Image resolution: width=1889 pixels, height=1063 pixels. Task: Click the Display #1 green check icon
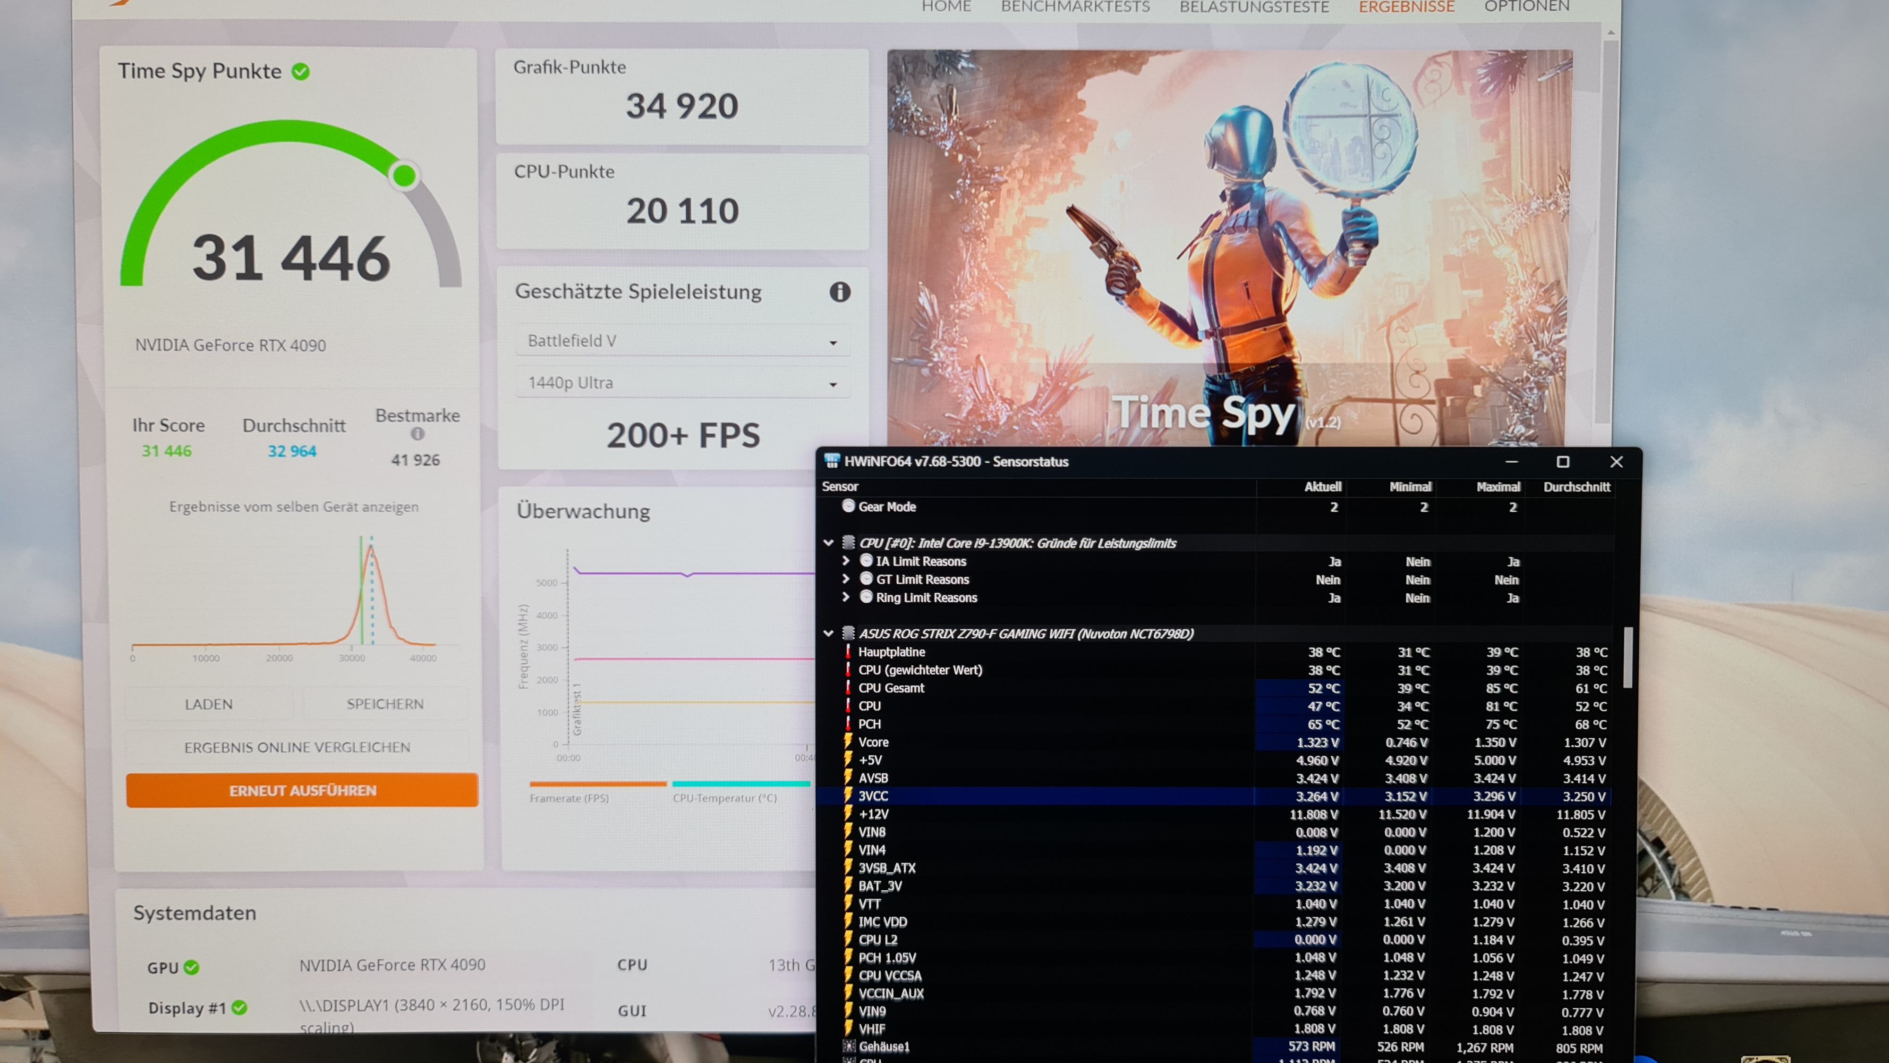coord(239,1008)
